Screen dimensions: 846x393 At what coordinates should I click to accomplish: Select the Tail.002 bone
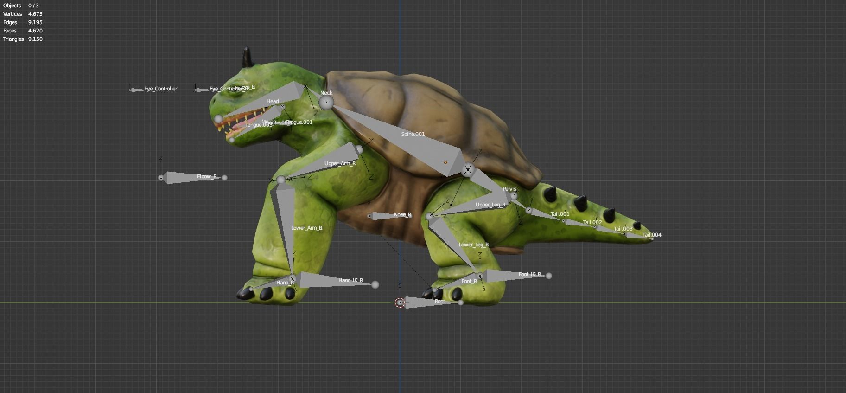tap(580, 223)
